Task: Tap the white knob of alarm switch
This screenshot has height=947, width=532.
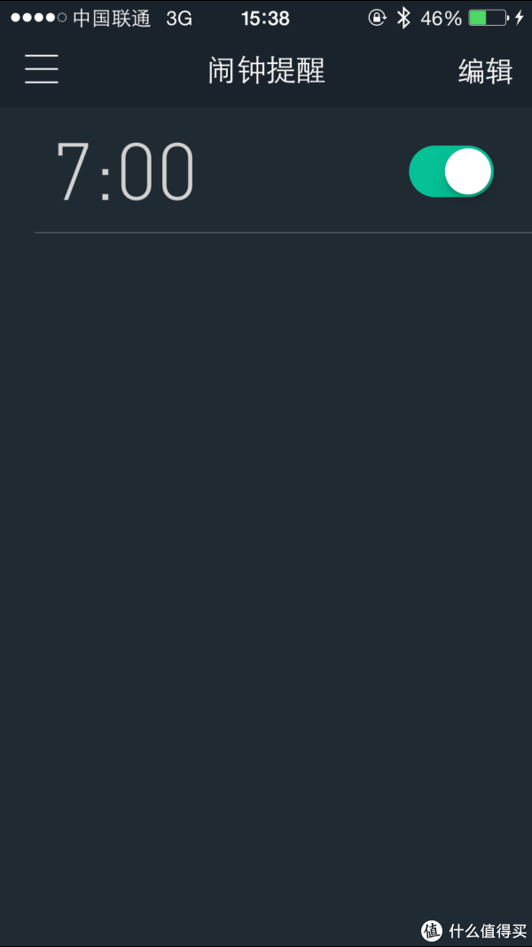Action: point(468,171)
